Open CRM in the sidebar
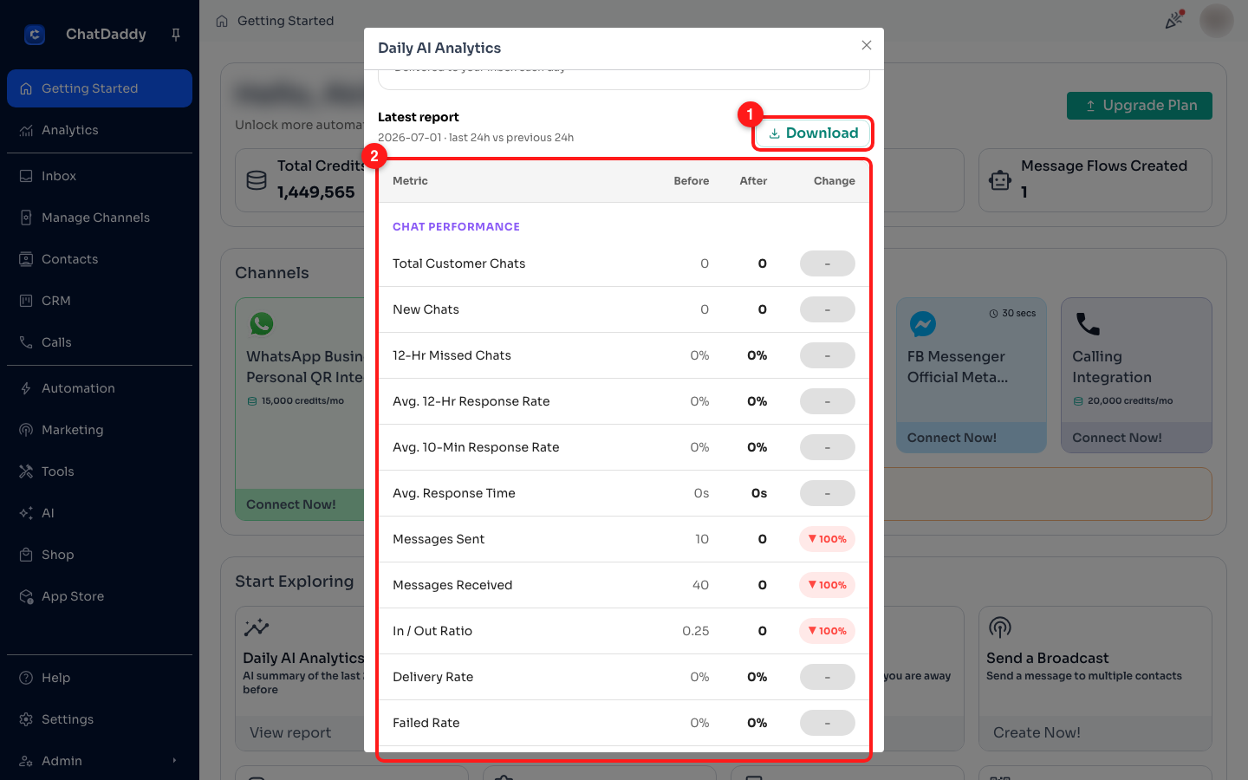This screenshot has width=1248, height=780. point(100,301)
